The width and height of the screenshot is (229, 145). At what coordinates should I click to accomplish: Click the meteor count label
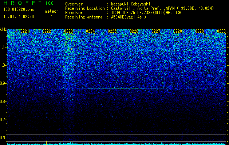[52, 11]
